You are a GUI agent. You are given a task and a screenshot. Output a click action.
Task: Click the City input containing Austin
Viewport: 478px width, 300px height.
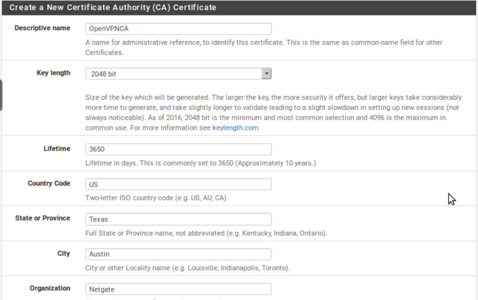pos(177,253)
